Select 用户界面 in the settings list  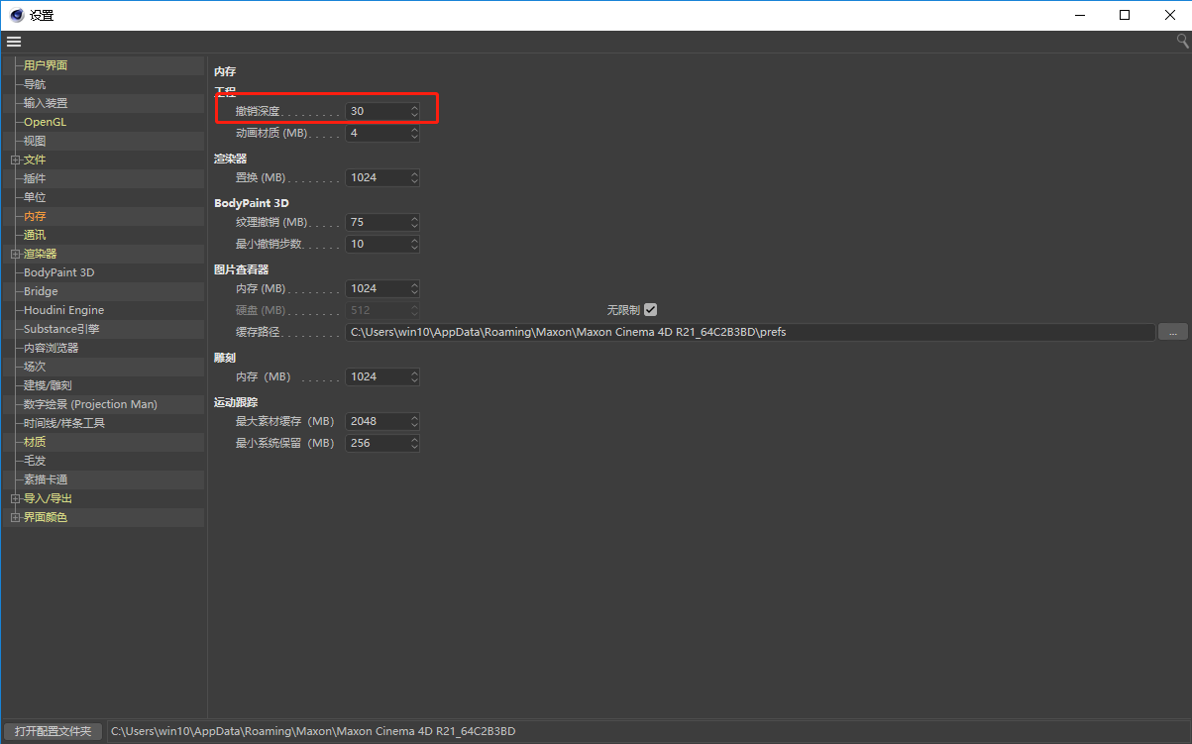coord(46,65)
